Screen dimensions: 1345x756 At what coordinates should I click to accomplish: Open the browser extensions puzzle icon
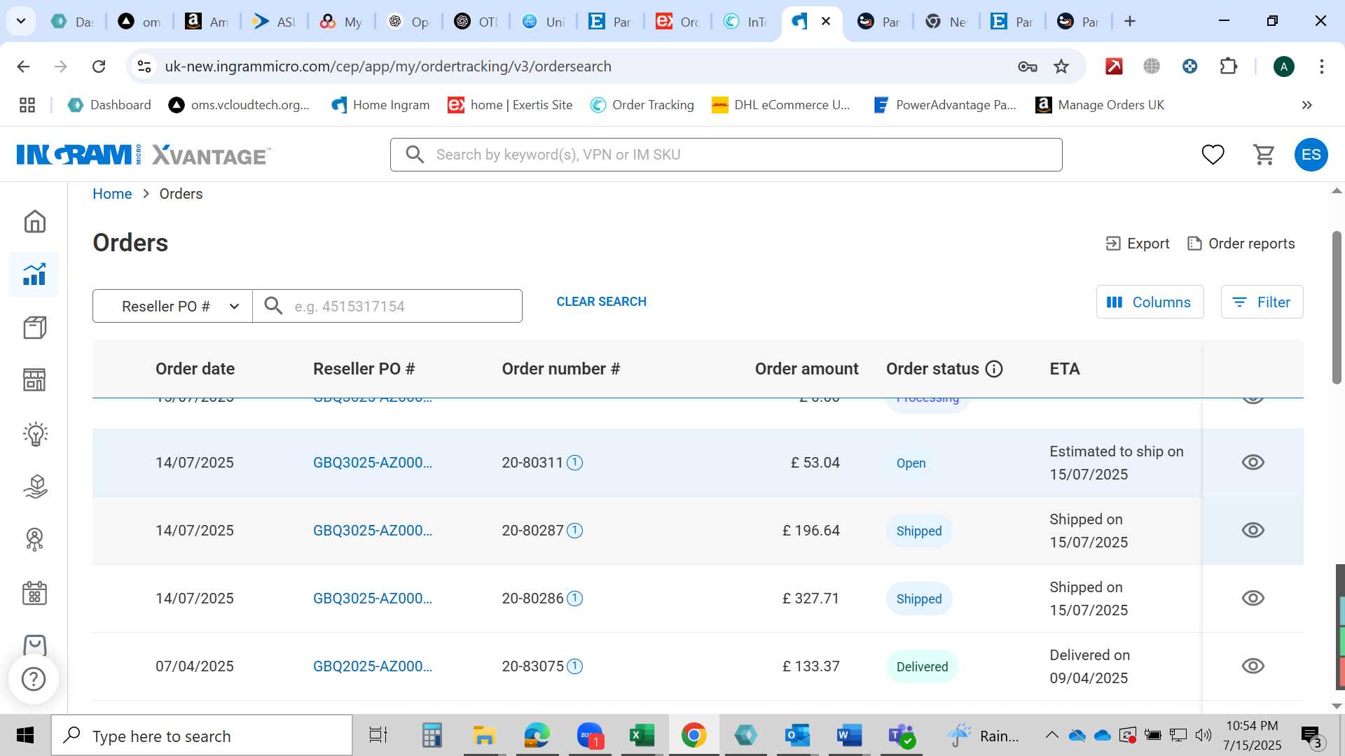point(1228,66)
